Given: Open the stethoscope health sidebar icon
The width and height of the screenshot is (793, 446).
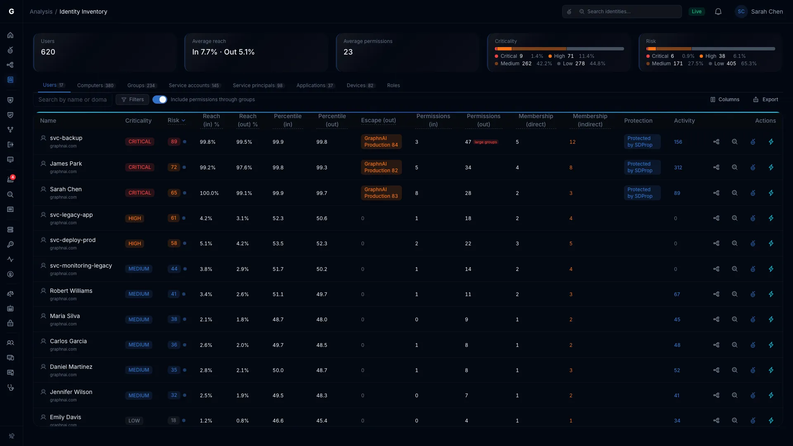Looking at the screenshot, I should click(x=10, y=387).
